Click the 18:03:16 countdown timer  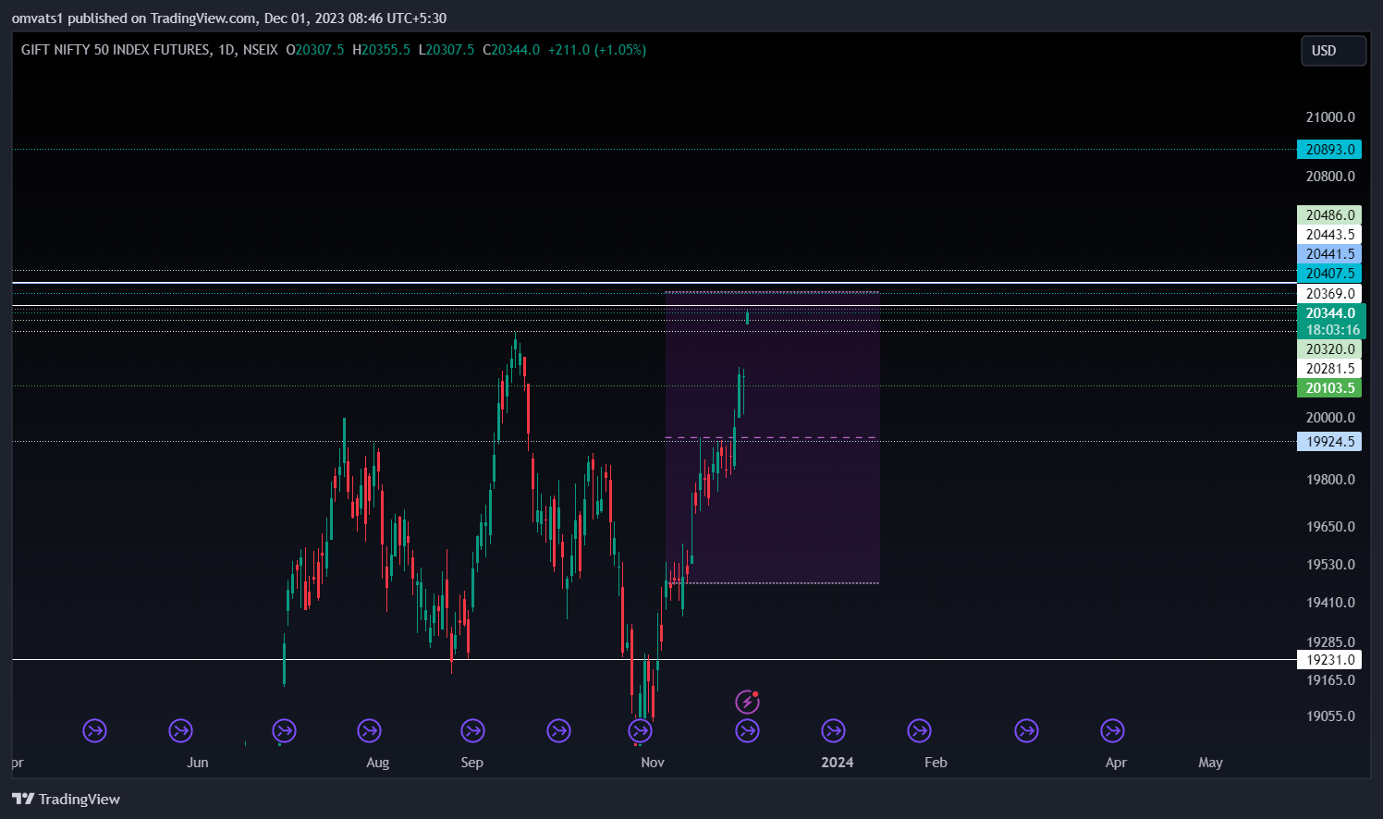[1332, 330]
